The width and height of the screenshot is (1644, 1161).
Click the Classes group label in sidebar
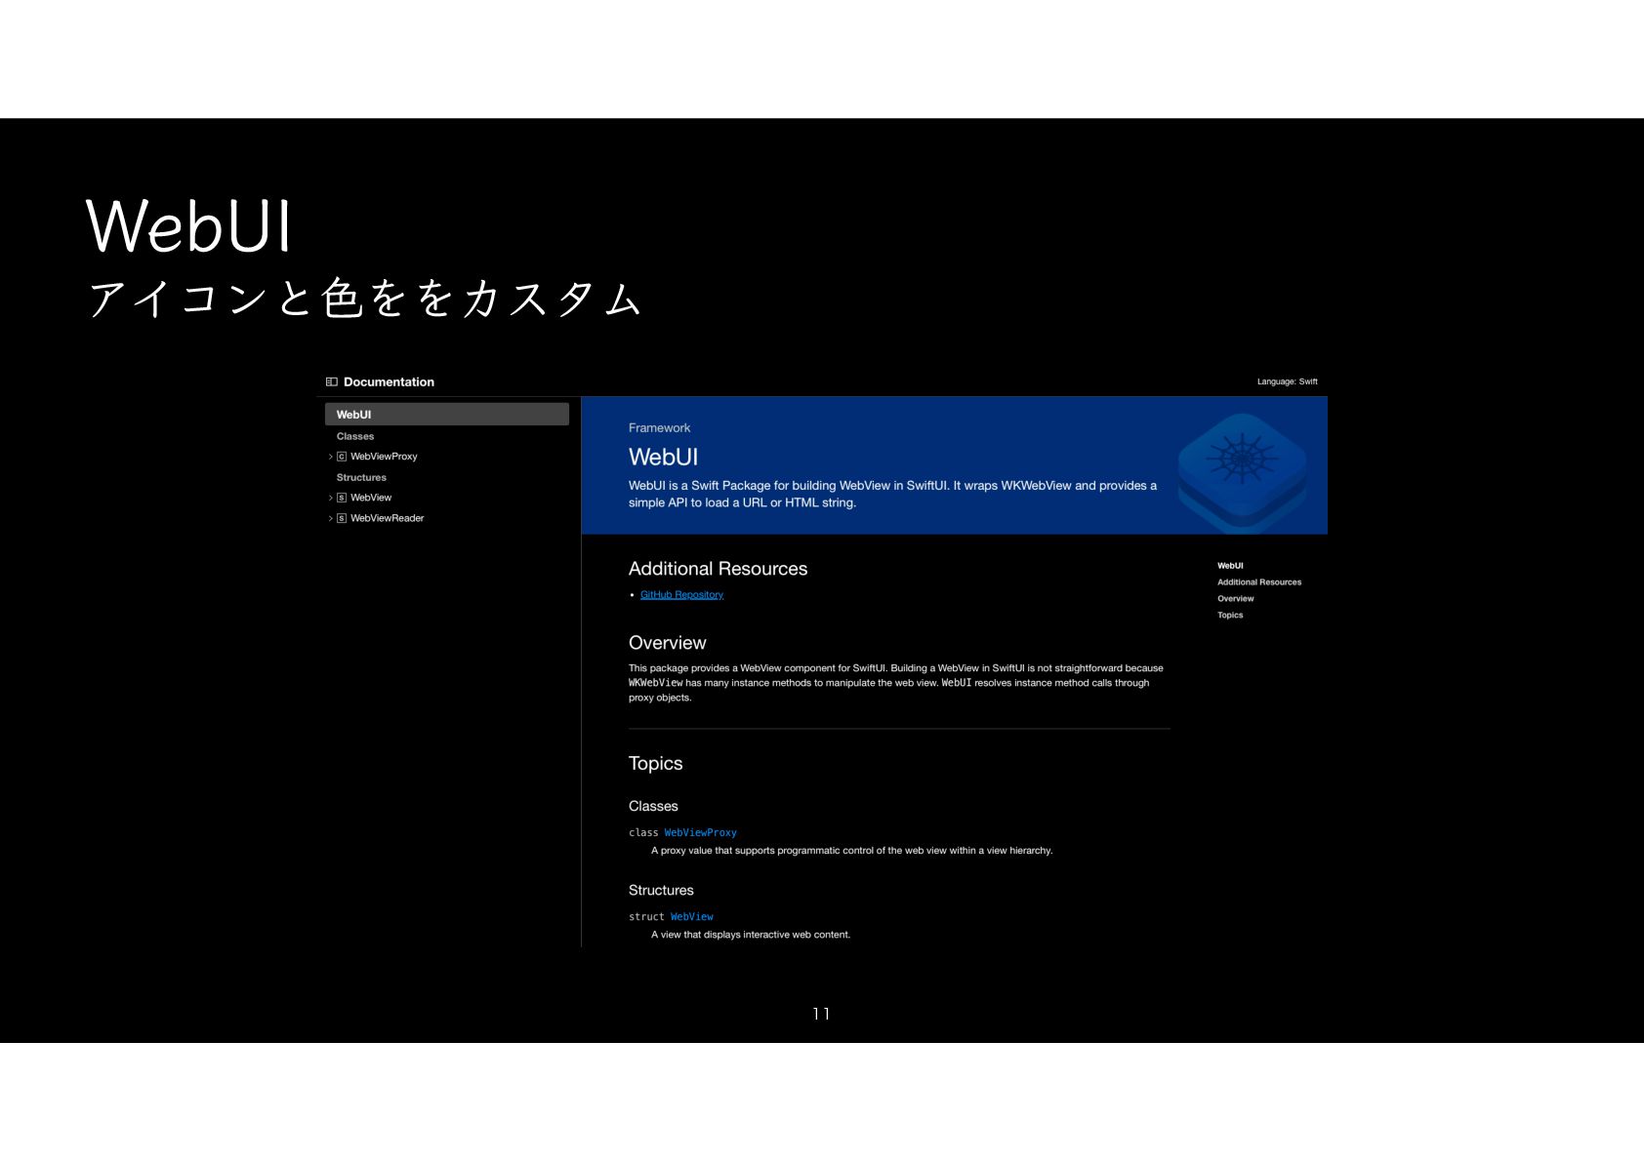[x=355, y=436]
